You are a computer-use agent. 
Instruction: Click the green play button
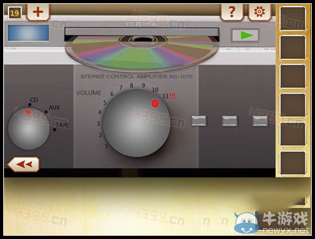click(245, 35)
